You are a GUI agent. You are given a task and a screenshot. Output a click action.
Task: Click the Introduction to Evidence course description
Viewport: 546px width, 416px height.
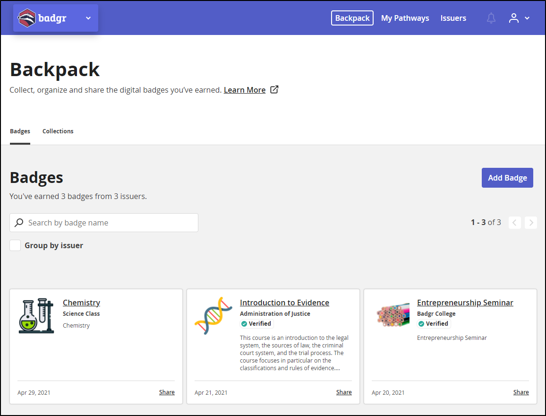point(294,353)
